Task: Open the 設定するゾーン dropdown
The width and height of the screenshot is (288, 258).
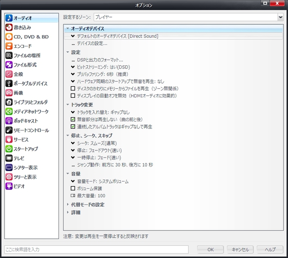Action: (x=188, y=17)
